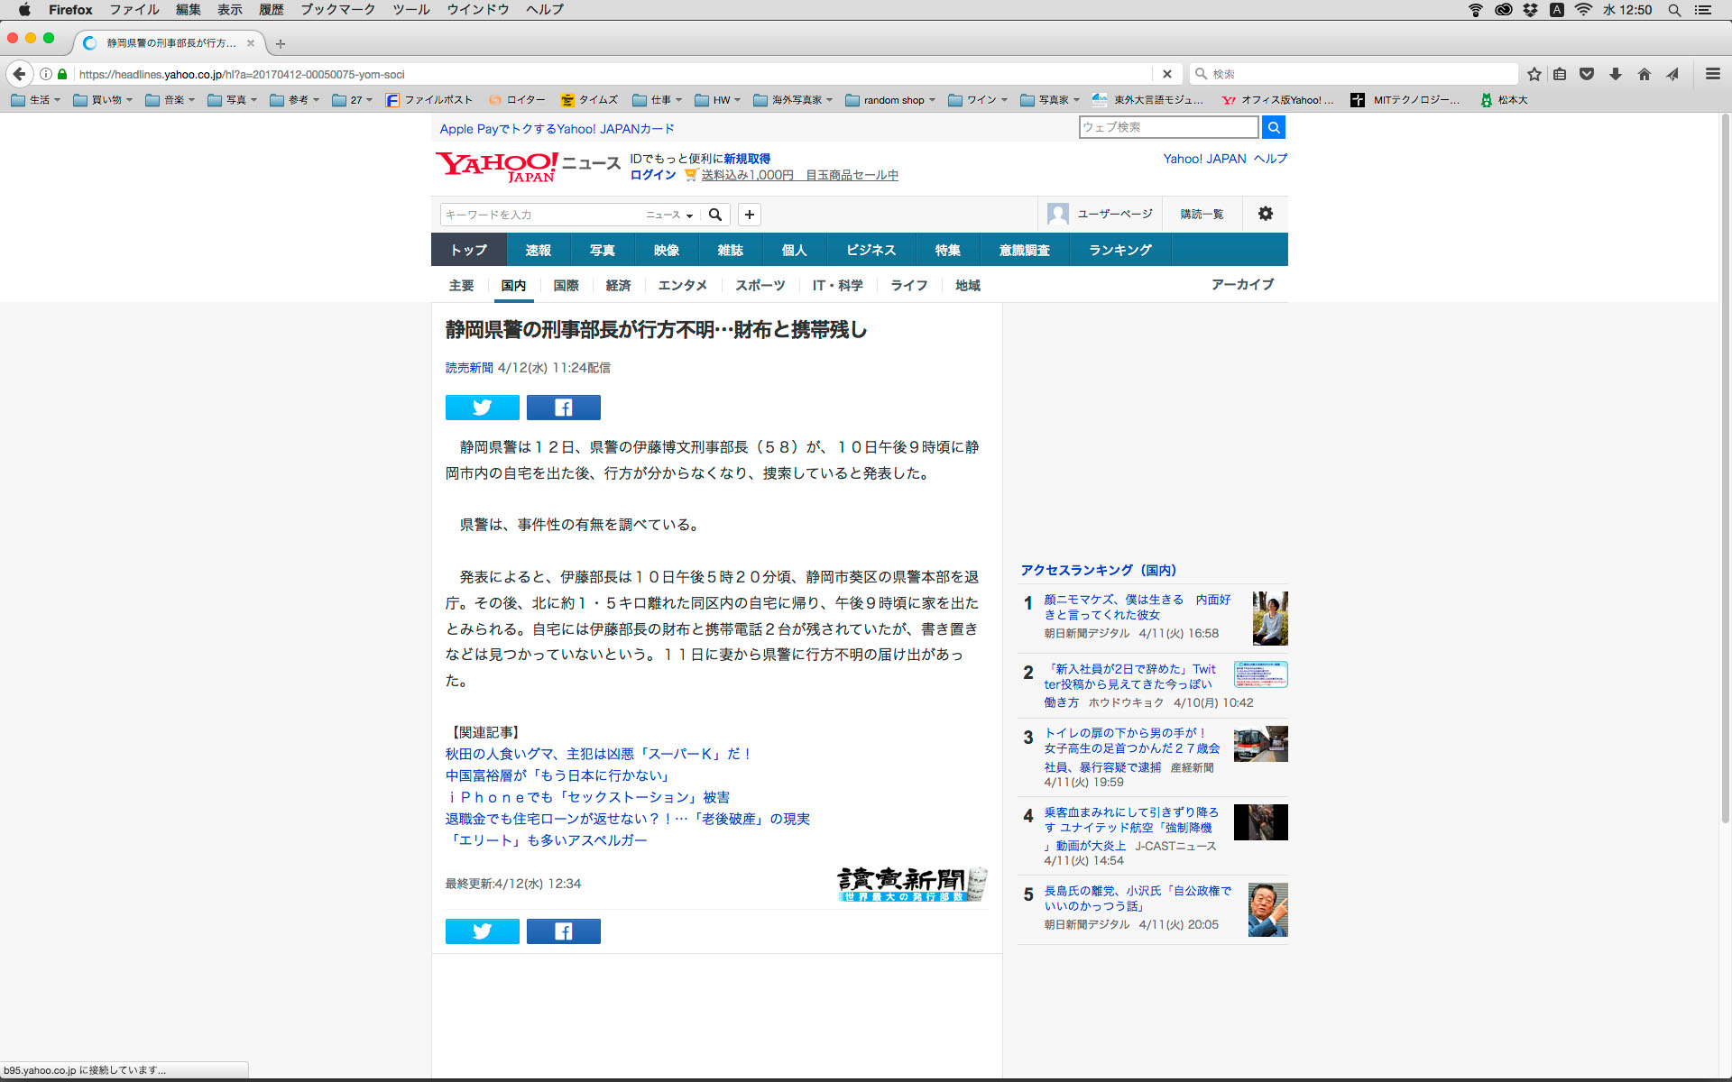Click the top Twitter share button
1732x1082 pixels.
coord(482,408)
